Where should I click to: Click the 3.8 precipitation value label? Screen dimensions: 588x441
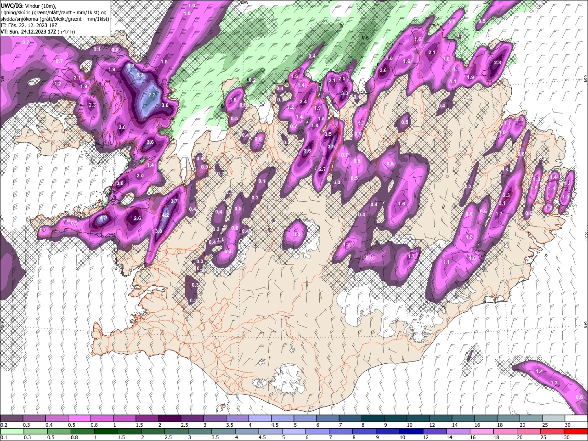click(x=158, y=231)
